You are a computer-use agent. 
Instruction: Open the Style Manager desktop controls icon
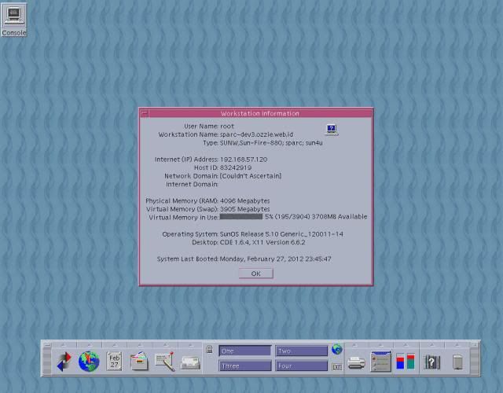[x=380, y=362]
